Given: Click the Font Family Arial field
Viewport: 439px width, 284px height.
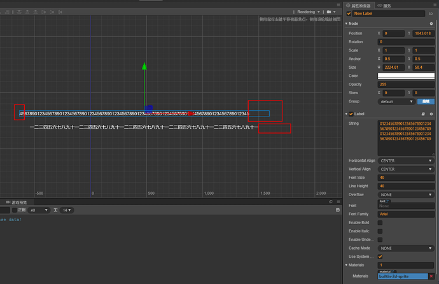Looking at the screenshot, I should tap(406, 214).
